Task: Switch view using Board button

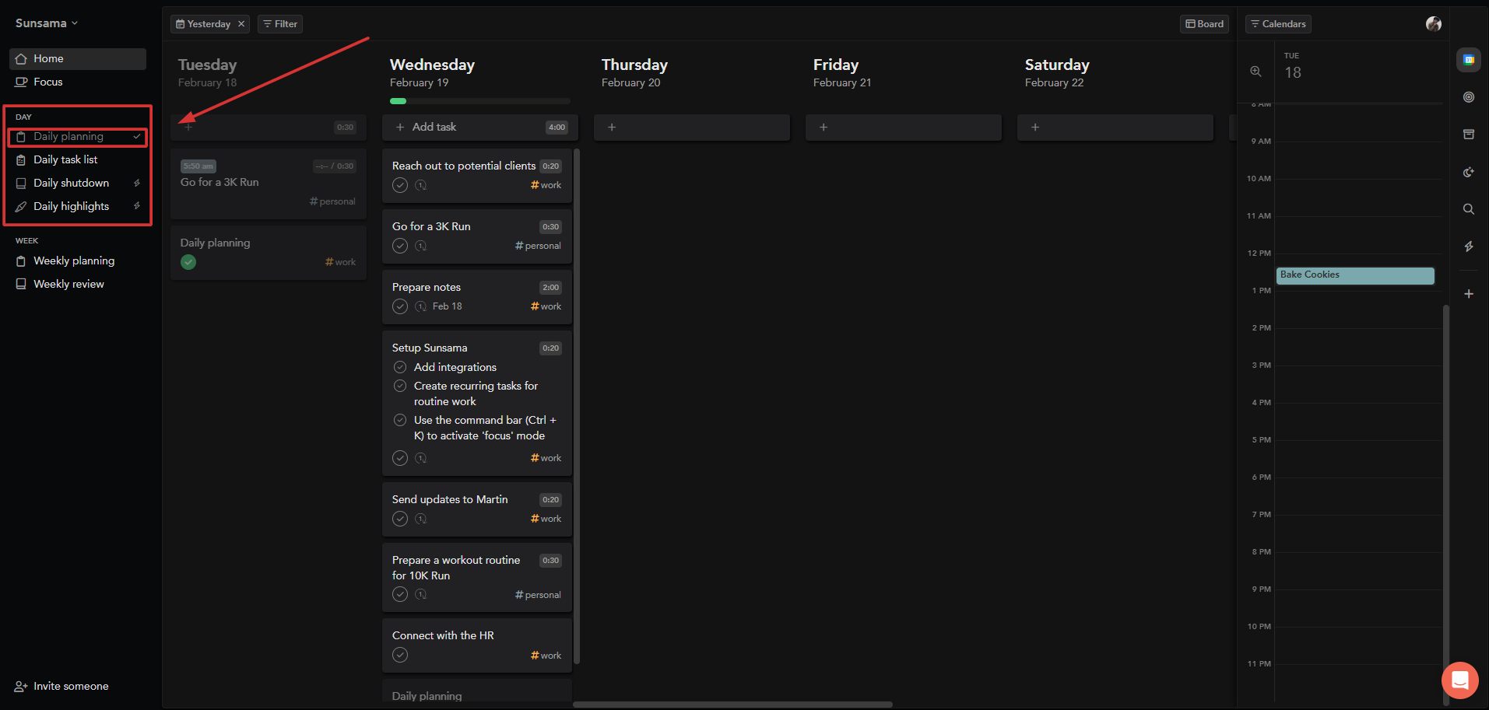Action: click(x=1204, y=24)
